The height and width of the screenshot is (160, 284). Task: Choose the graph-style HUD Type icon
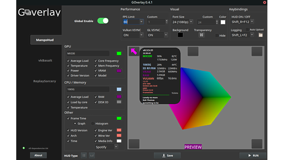[x=91, y=155]
